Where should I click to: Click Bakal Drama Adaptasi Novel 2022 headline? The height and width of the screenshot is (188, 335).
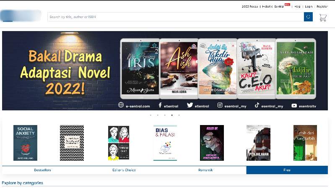[x=65, y=72]
